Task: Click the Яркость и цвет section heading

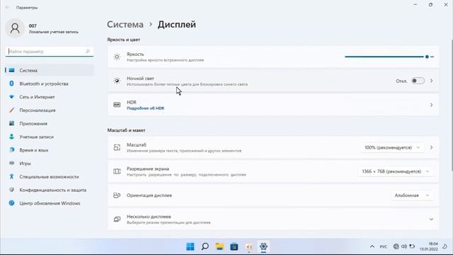Action: point(124,40)
